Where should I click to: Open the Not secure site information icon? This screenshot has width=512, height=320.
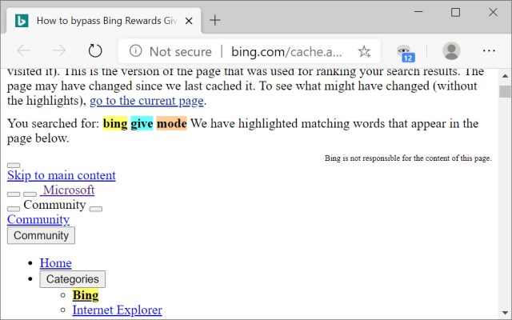coord(135,51)
